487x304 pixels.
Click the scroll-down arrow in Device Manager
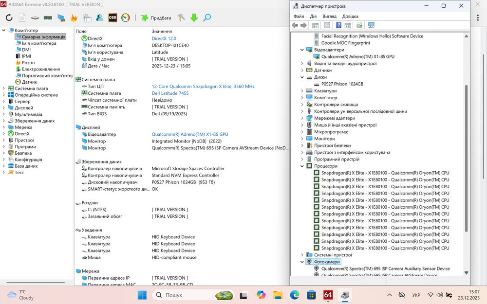coord(466,273)
